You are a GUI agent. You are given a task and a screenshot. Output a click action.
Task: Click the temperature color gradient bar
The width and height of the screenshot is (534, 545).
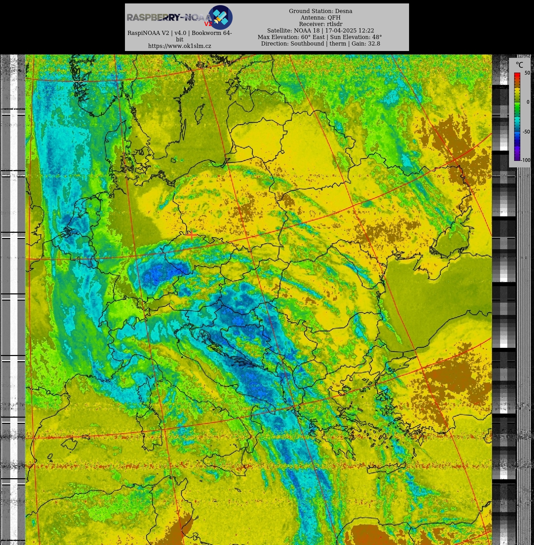coord(517,116)
